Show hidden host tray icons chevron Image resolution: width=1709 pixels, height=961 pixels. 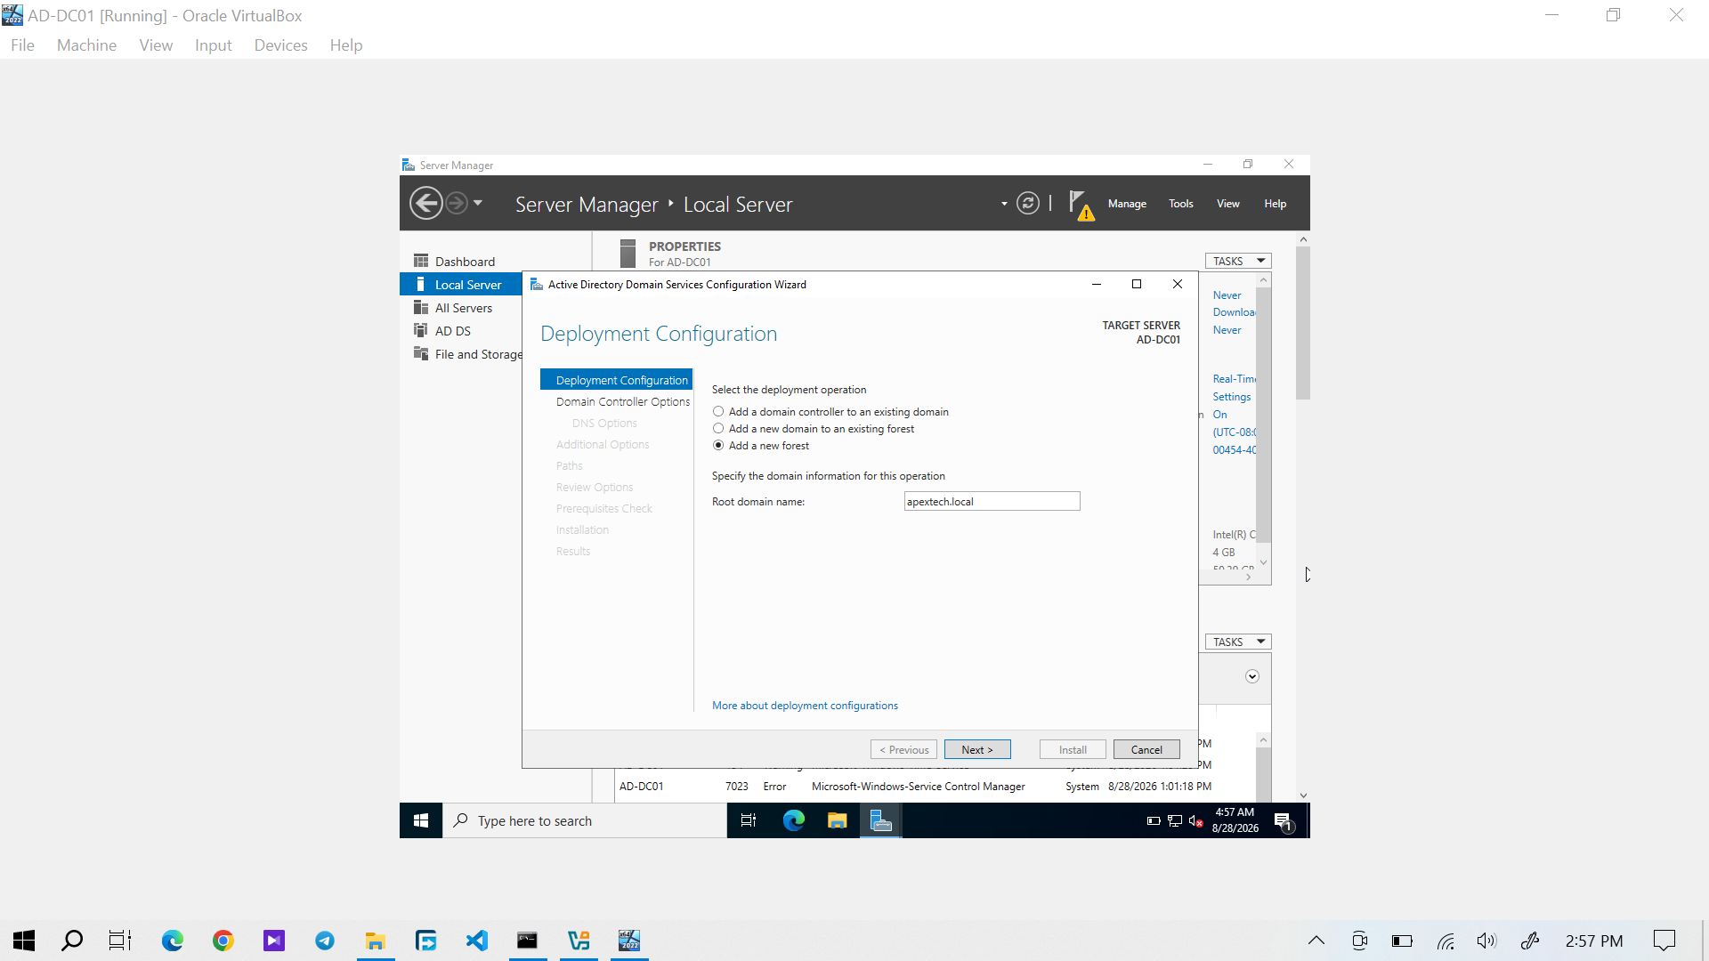point(1316,941)
